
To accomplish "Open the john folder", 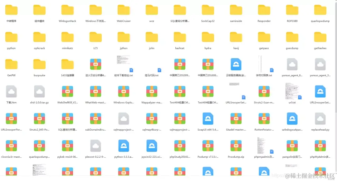I will (x=152, y=37).
